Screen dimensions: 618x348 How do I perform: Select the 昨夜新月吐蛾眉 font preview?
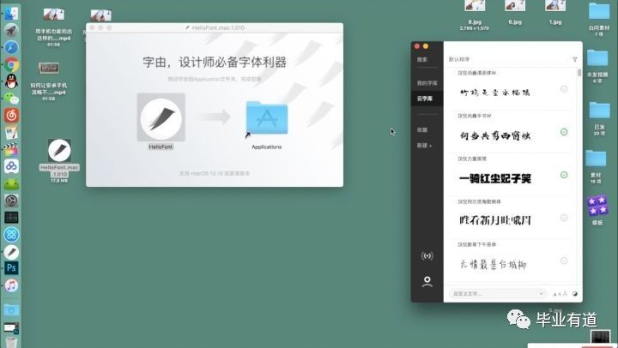(x=495, y=220)
